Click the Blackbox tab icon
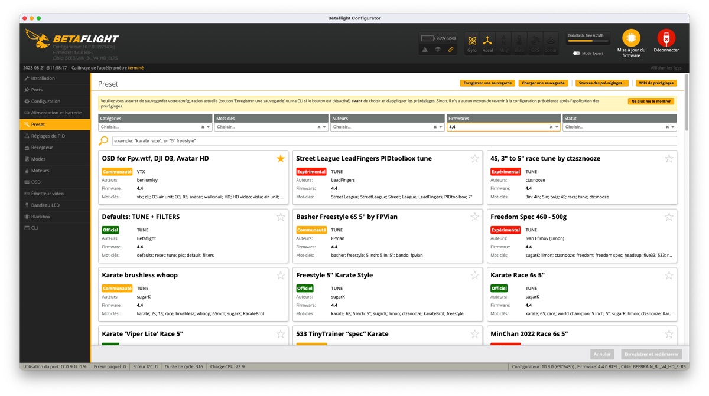This screenshot has height=396, width=709. click(x=27, y=217)
